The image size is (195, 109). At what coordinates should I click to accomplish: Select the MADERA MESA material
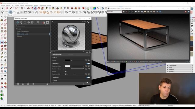[24, 31]
